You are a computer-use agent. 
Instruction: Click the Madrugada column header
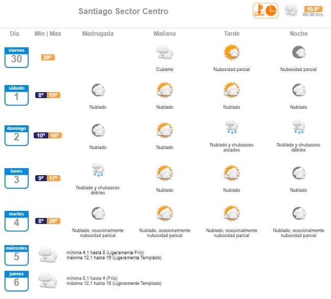coord(98,34)
